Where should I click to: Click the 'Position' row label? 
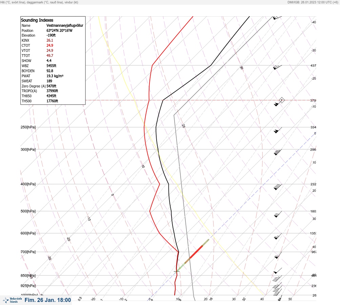[x=27, y=30]
